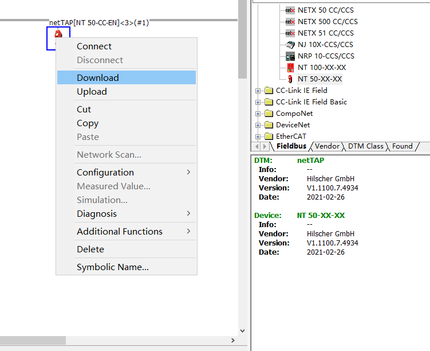Choose Download from the context menu

(98, 78)
